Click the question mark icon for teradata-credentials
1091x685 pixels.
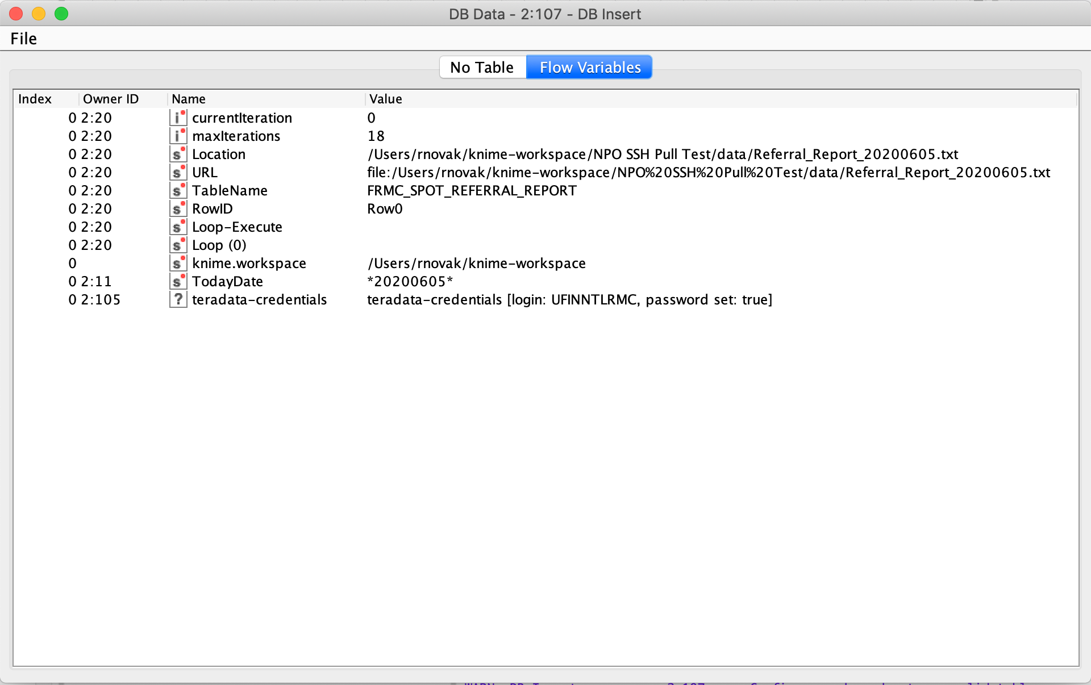178,299
